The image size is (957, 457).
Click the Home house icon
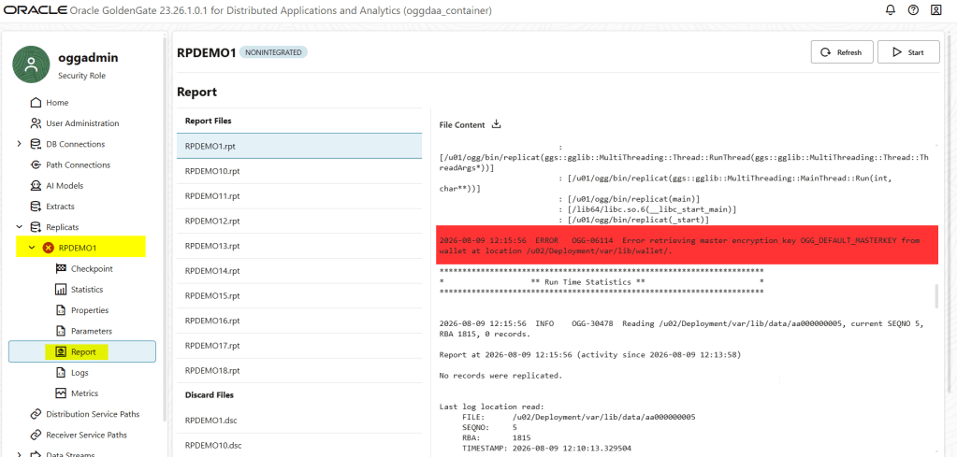(x=36, y=103)
